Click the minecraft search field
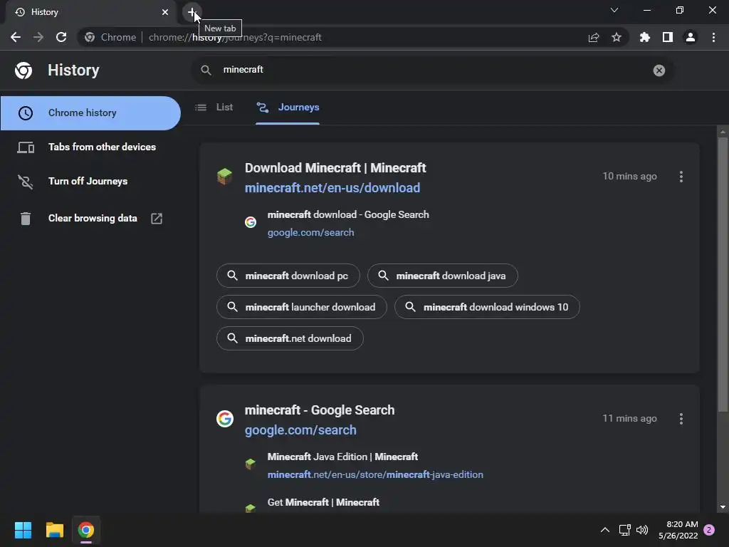Image resolution: width=729 pixels, height=547 pixels. click(x=432, y=71)
